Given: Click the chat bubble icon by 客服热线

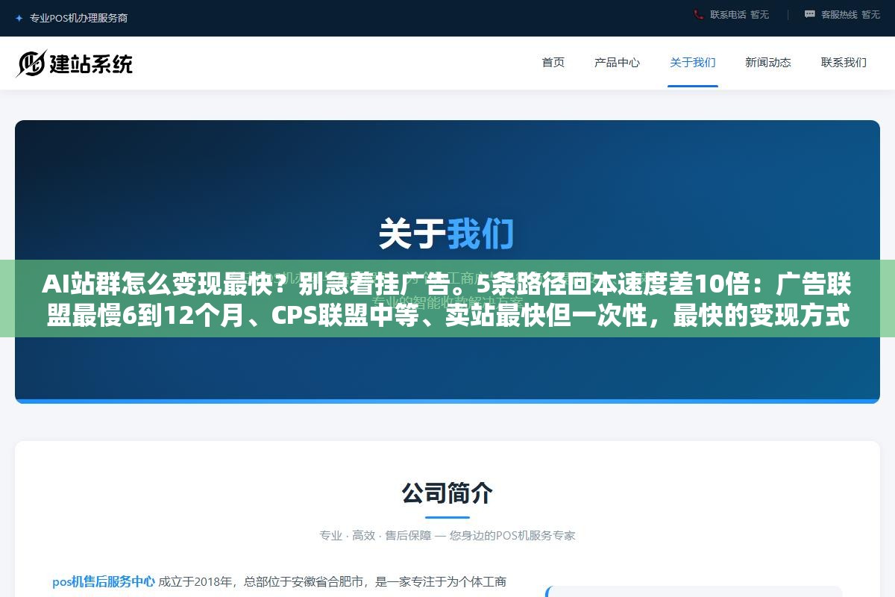Looking at the screenshot, I should click(810, 14).
